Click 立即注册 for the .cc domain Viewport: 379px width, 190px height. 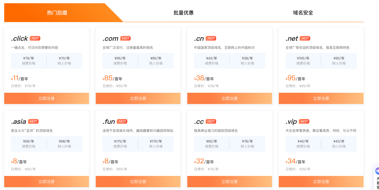pos(230,182)
